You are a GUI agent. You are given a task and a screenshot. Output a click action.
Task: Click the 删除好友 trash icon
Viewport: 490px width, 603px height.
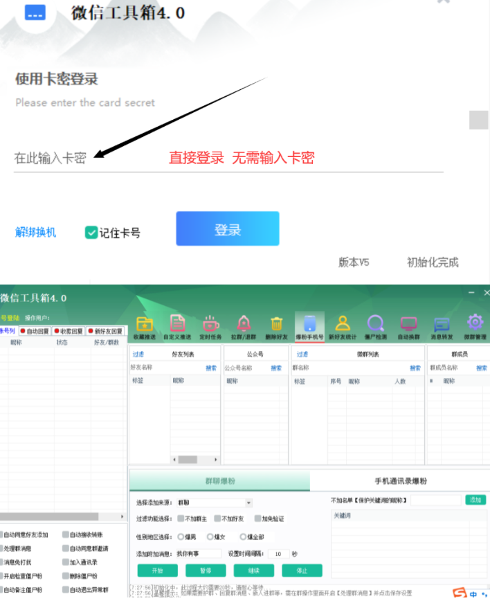(x=277, y=323)
